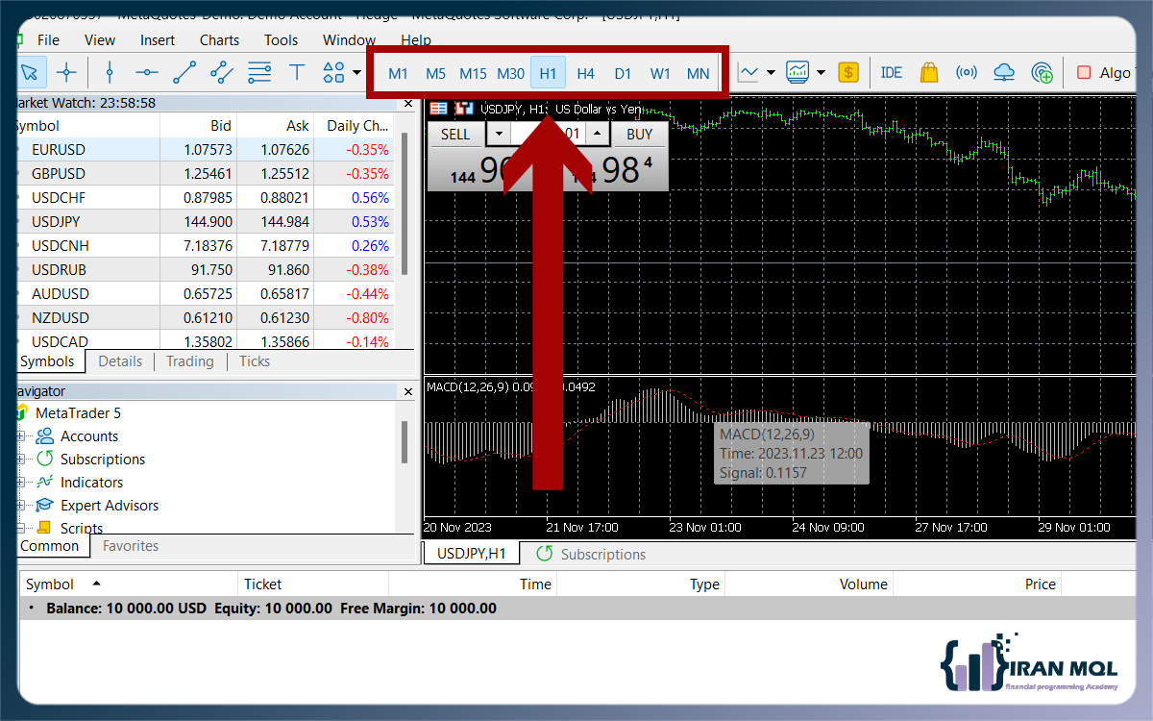The width and height of the screenshot is (1153, 721).
Task: Open the View menu
Action: tap(100, 40)
